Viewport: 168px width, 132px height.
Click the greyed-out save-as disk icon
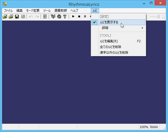tap(23, 16)
